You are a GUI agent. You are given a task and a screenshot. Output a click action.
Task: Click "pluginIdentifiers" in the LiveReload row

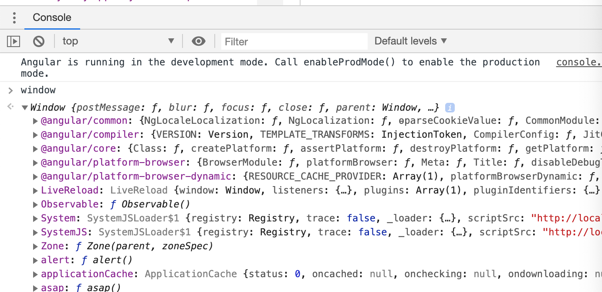tap(522, 190)
